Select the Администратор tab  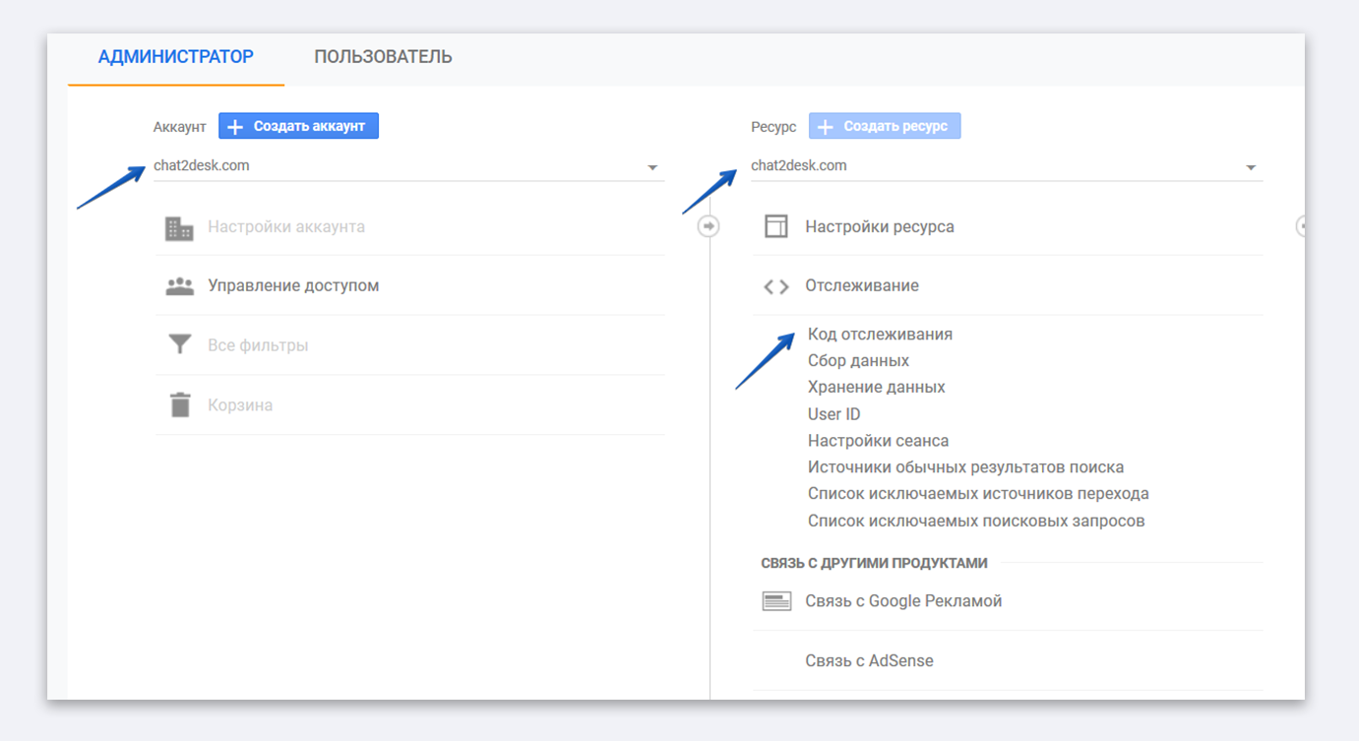(176, 57)
